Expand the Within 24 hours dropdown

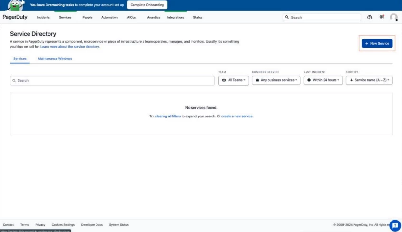coord(323,80)
